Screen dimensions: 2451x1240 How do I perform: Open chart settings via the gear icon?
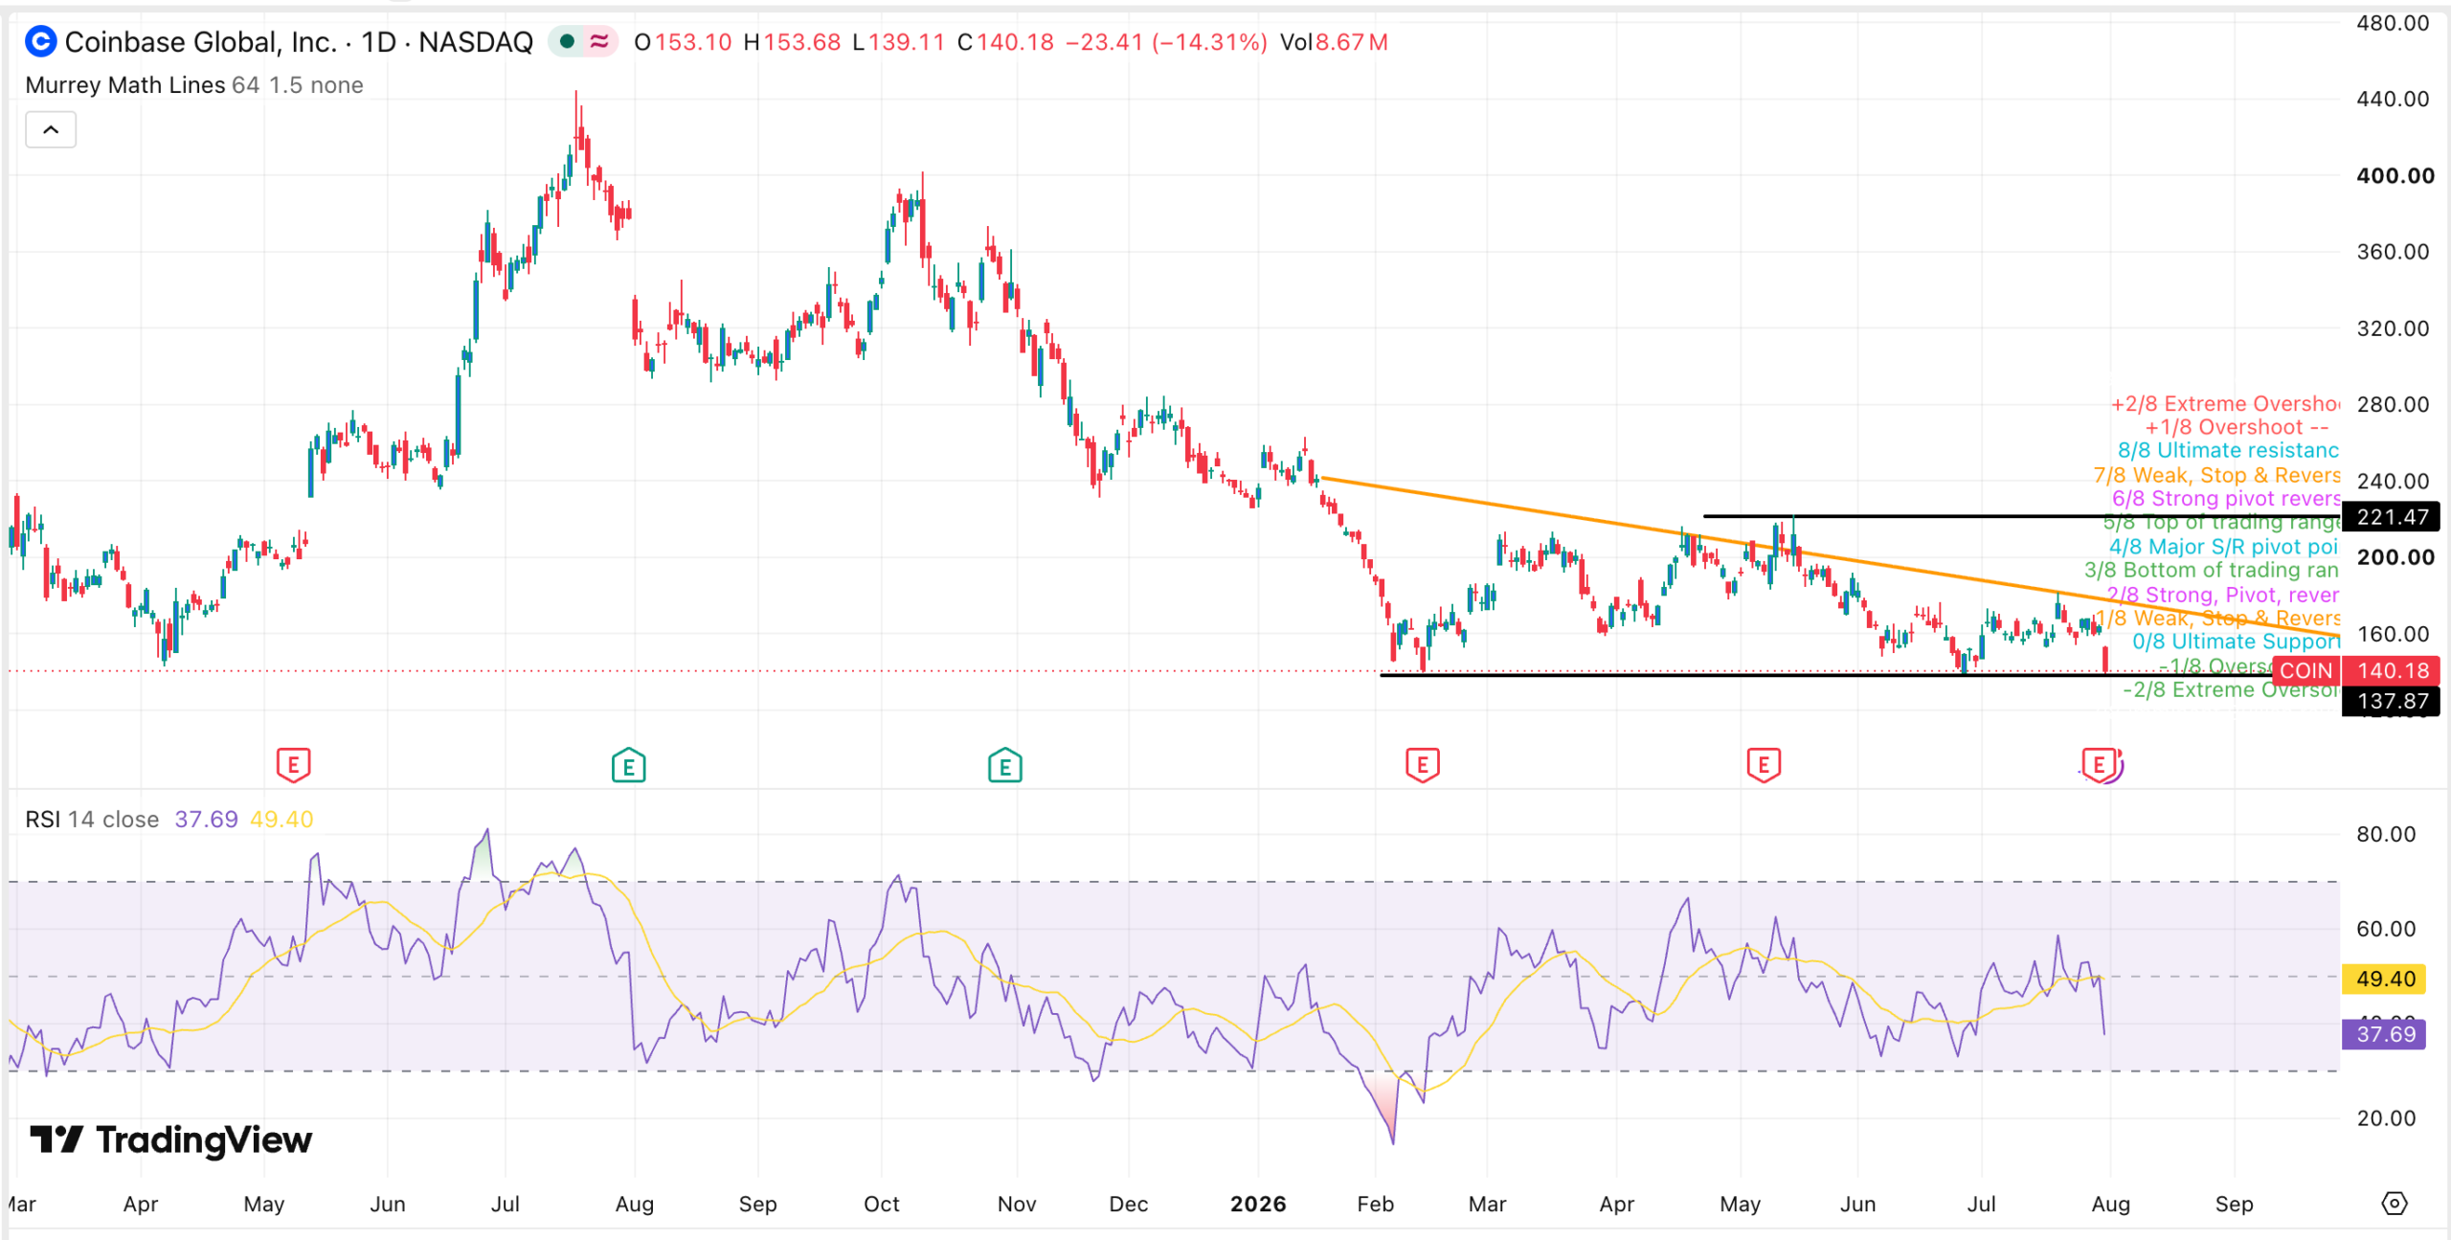2394,1204
